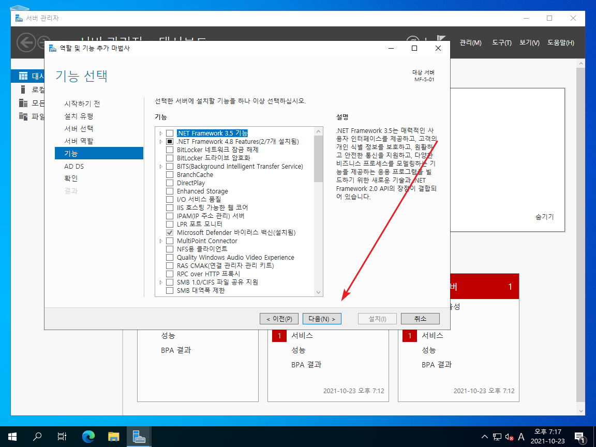This screenshot has height=447, width=596.
Task: Select the "IIS 호스팅 가능한 웹 코어" label
Action: [x=212, y=208]
